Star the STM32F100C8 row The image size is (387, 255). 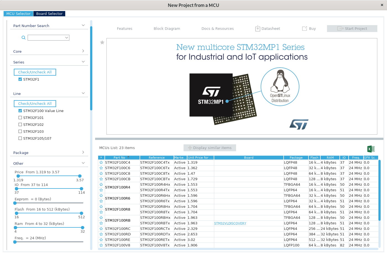[x=101, y=174]
